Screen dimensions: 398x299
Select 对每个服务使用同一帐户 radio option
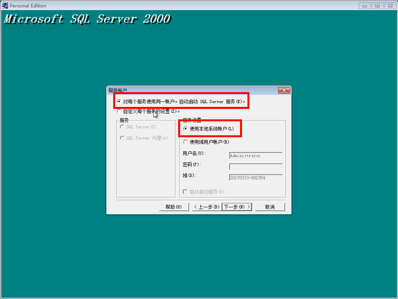[119, 101]
